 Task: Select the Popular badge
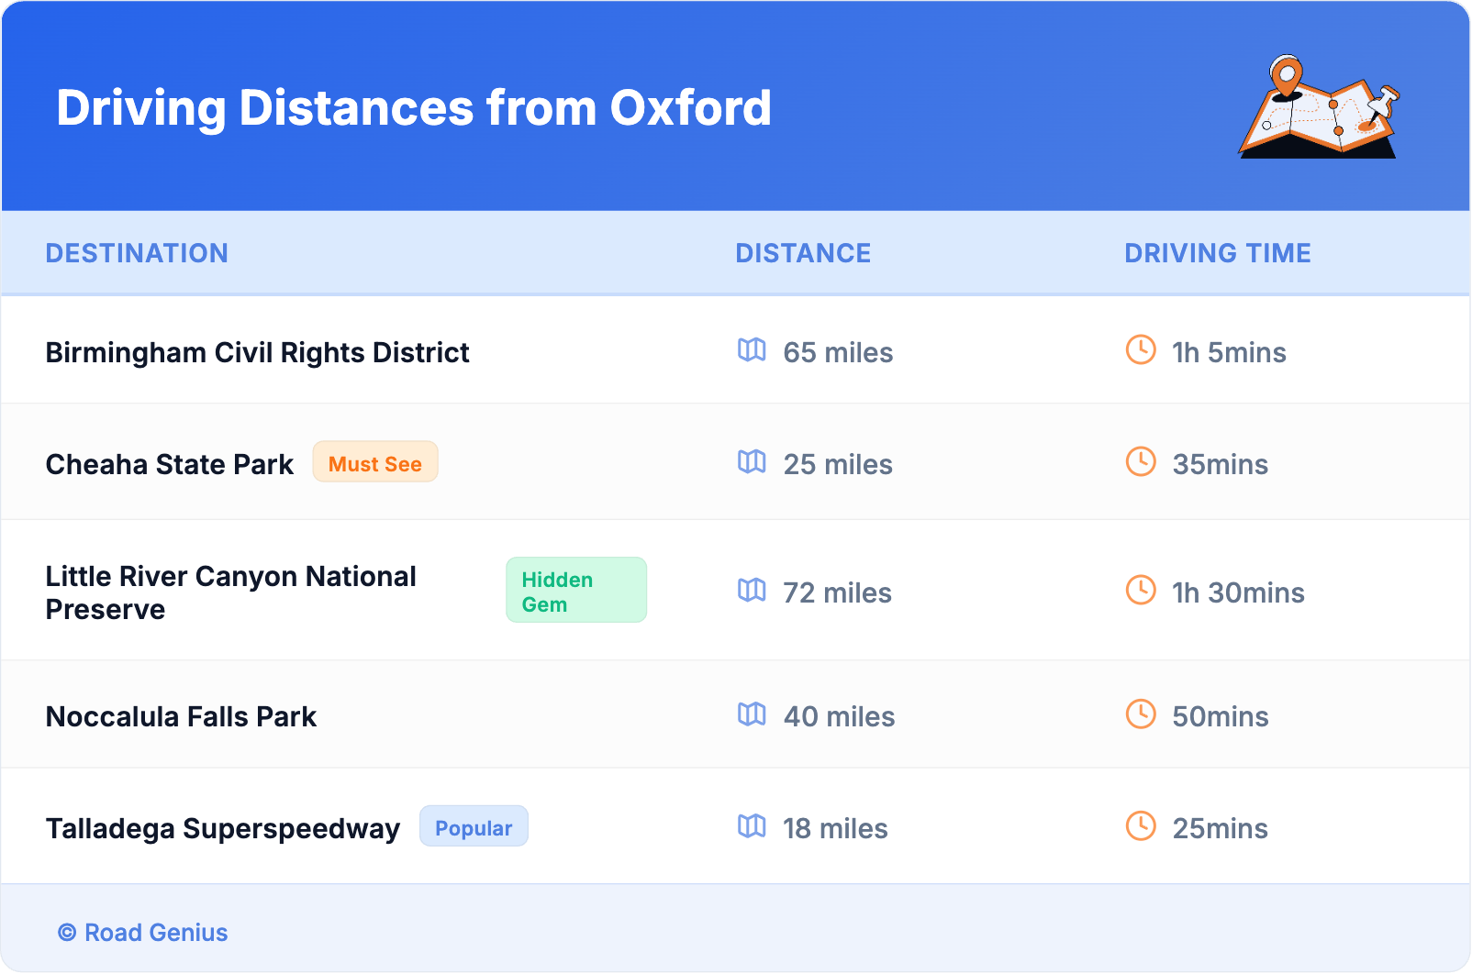(474, 827)
